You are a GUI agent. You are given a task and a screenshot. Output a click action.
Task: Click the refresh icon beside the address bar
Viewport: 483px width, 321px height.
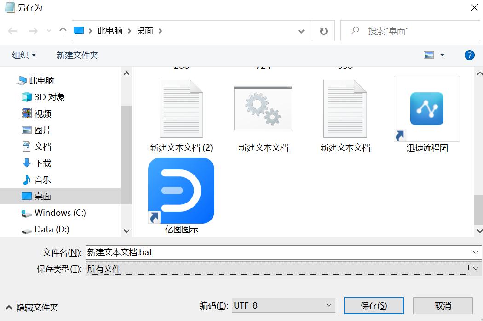pyautogui.click(x=323, y=30)
